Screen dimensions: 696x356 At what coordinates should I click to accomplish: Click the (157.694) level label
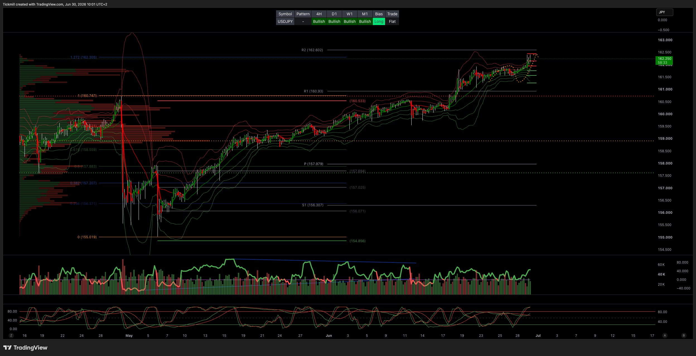(x=357, y=171)
